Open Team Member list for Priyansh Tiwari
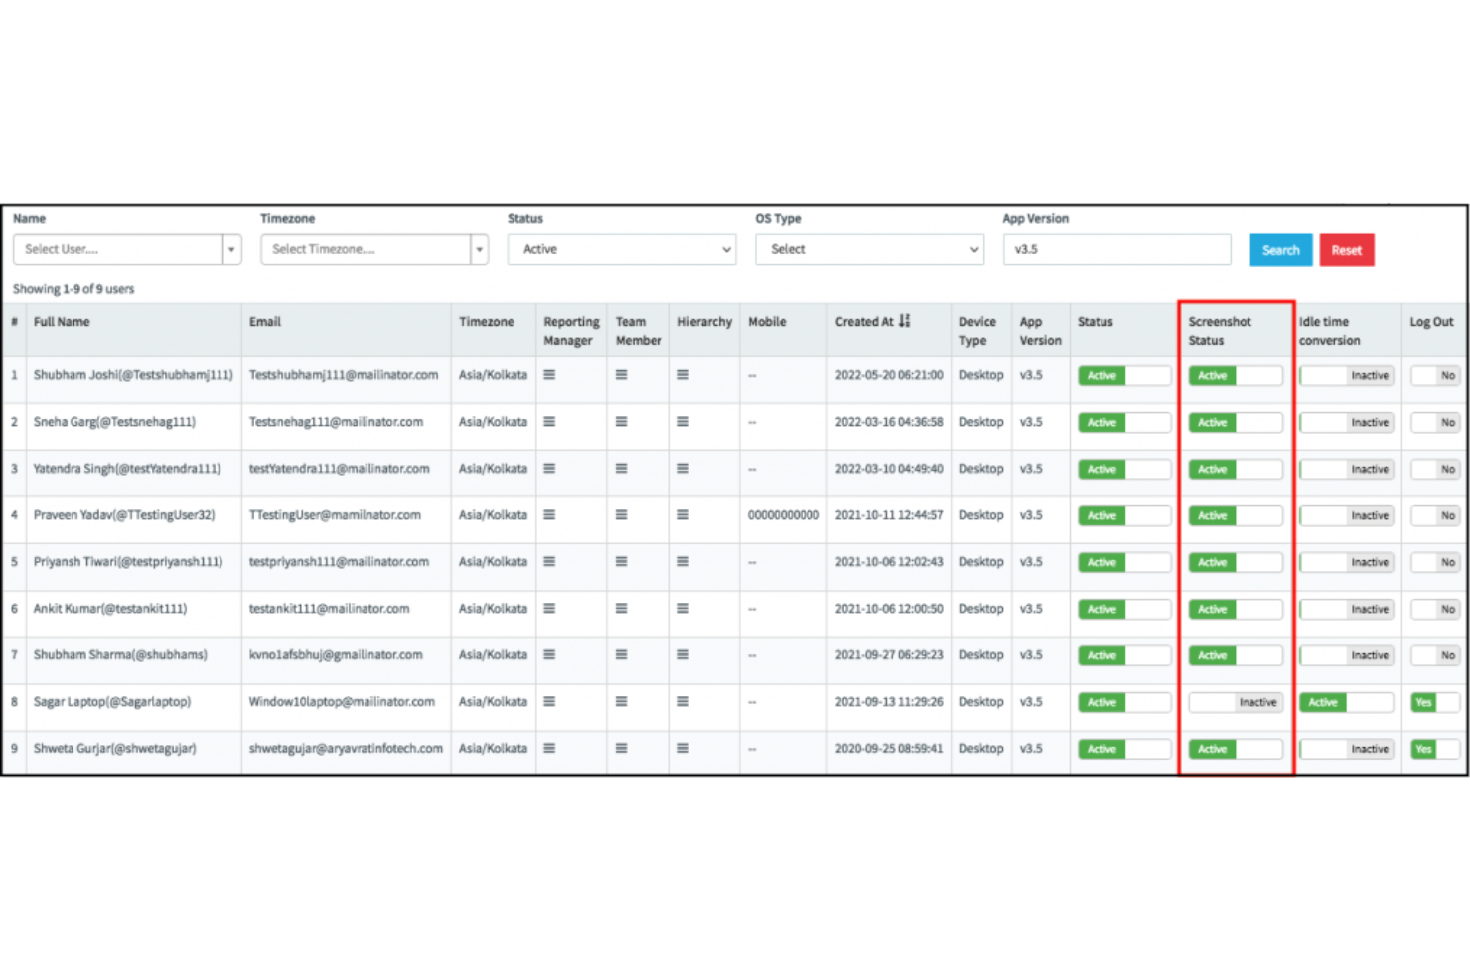The width and height of the screenshot is (1470, 980). 621,562
